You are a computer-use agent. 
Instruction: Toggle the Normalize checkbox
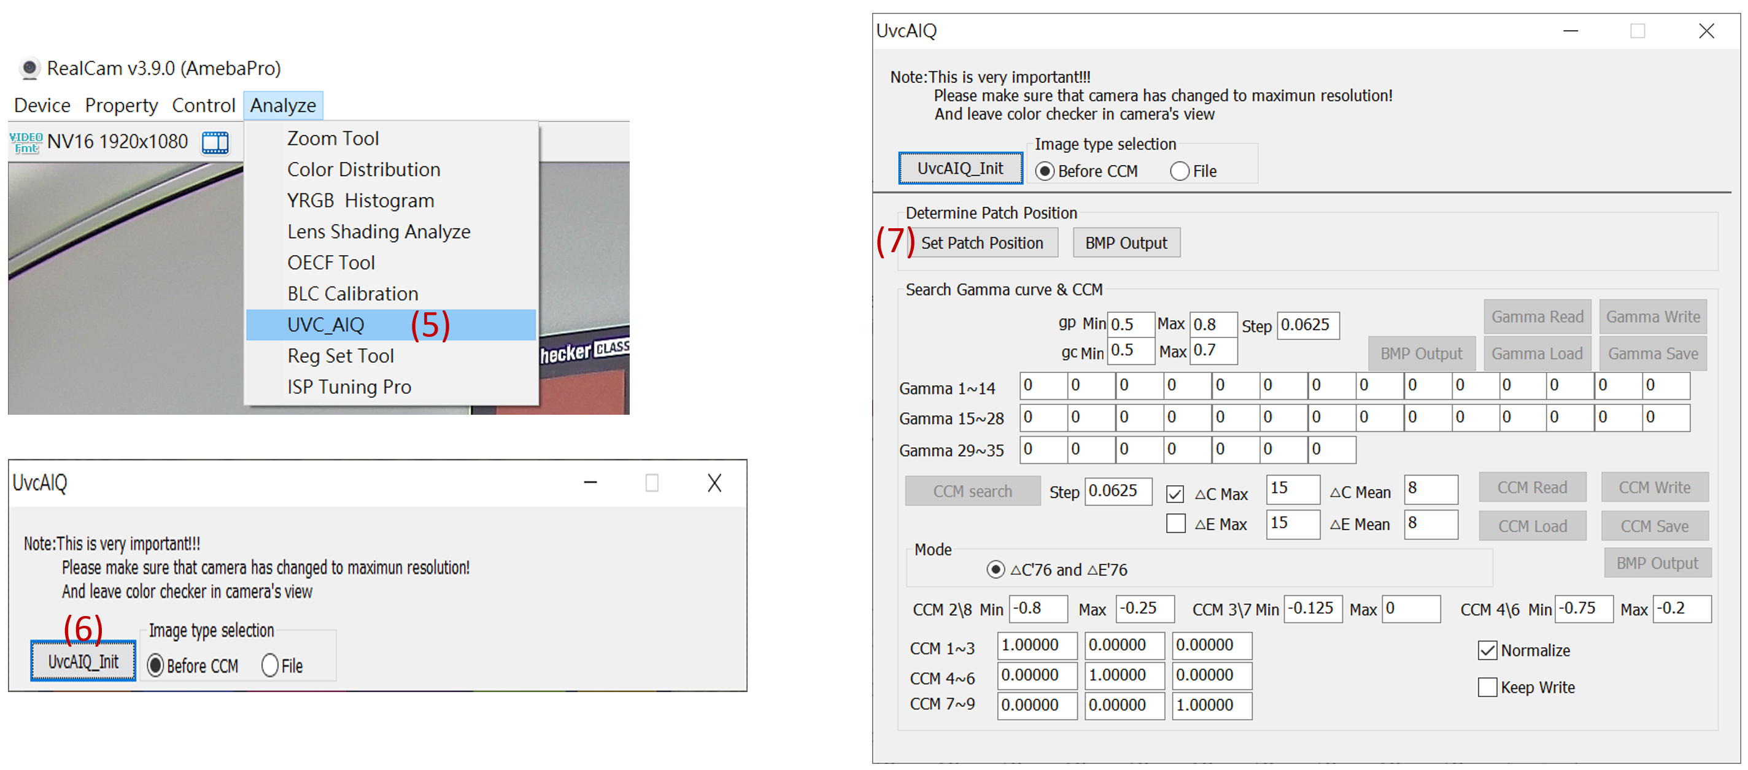pos(1487,650)
